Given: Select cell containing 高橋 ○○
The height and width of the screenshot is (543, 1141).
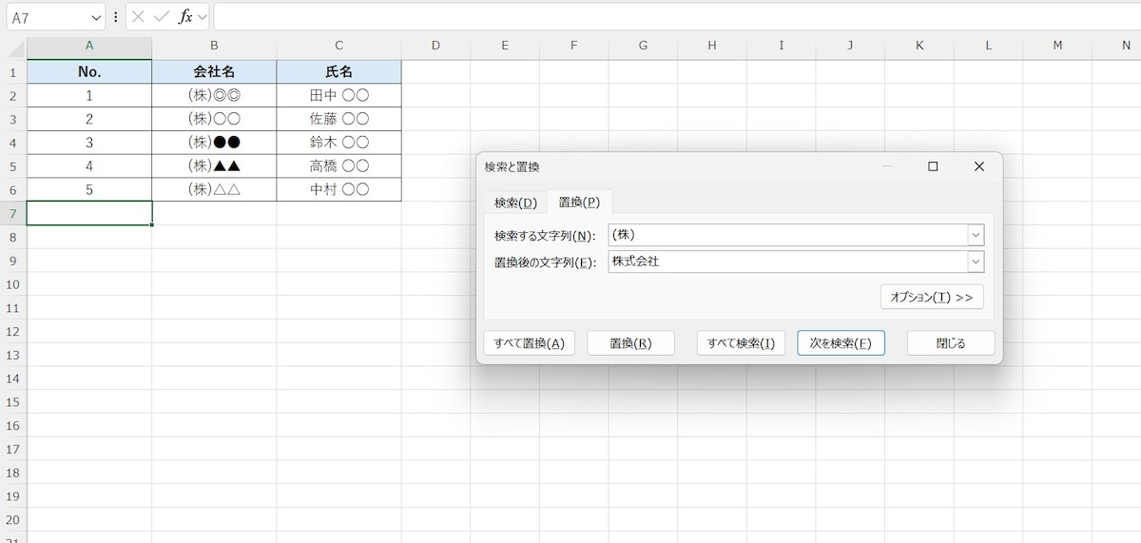Looking at the screenshot, I should click(x=339, y=165).
